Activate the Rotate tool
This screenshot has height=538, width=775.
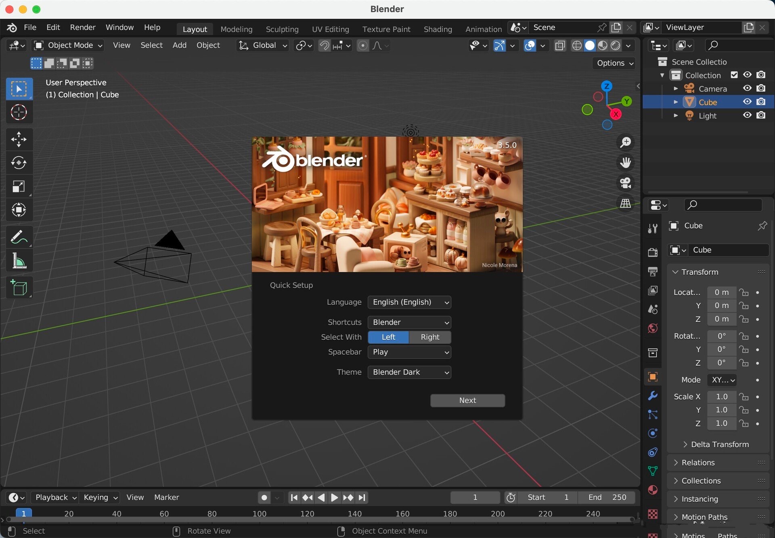(x=19, y=163)
